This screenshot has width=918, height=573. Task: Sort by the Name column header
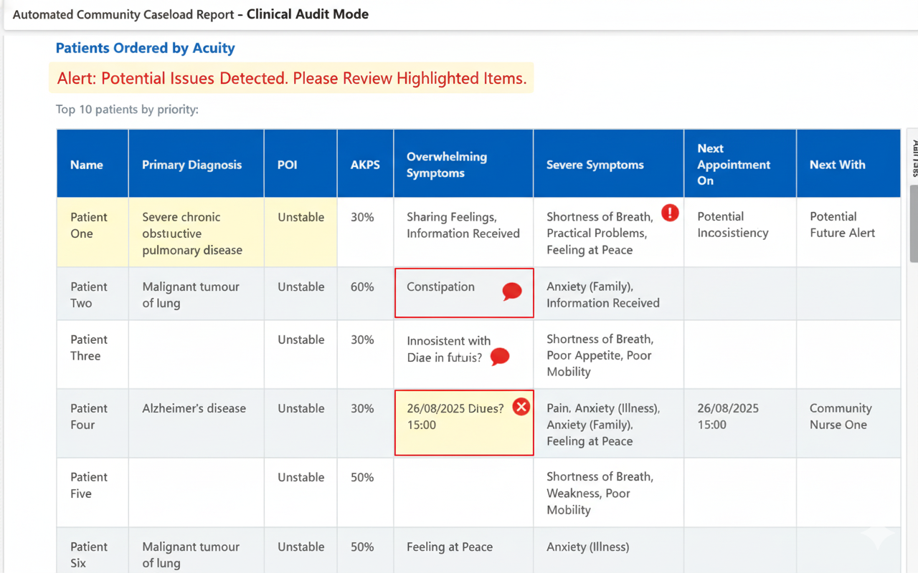pos(87,165)
